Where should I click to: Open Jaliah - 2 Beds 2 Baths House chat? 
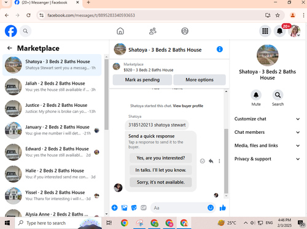(x=52, y=87)
